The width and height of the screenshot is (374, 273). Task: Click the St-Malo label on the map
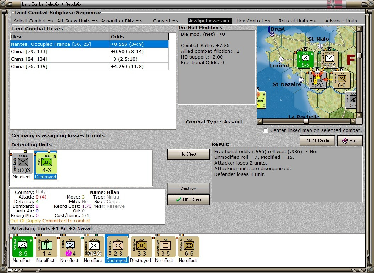318,39
